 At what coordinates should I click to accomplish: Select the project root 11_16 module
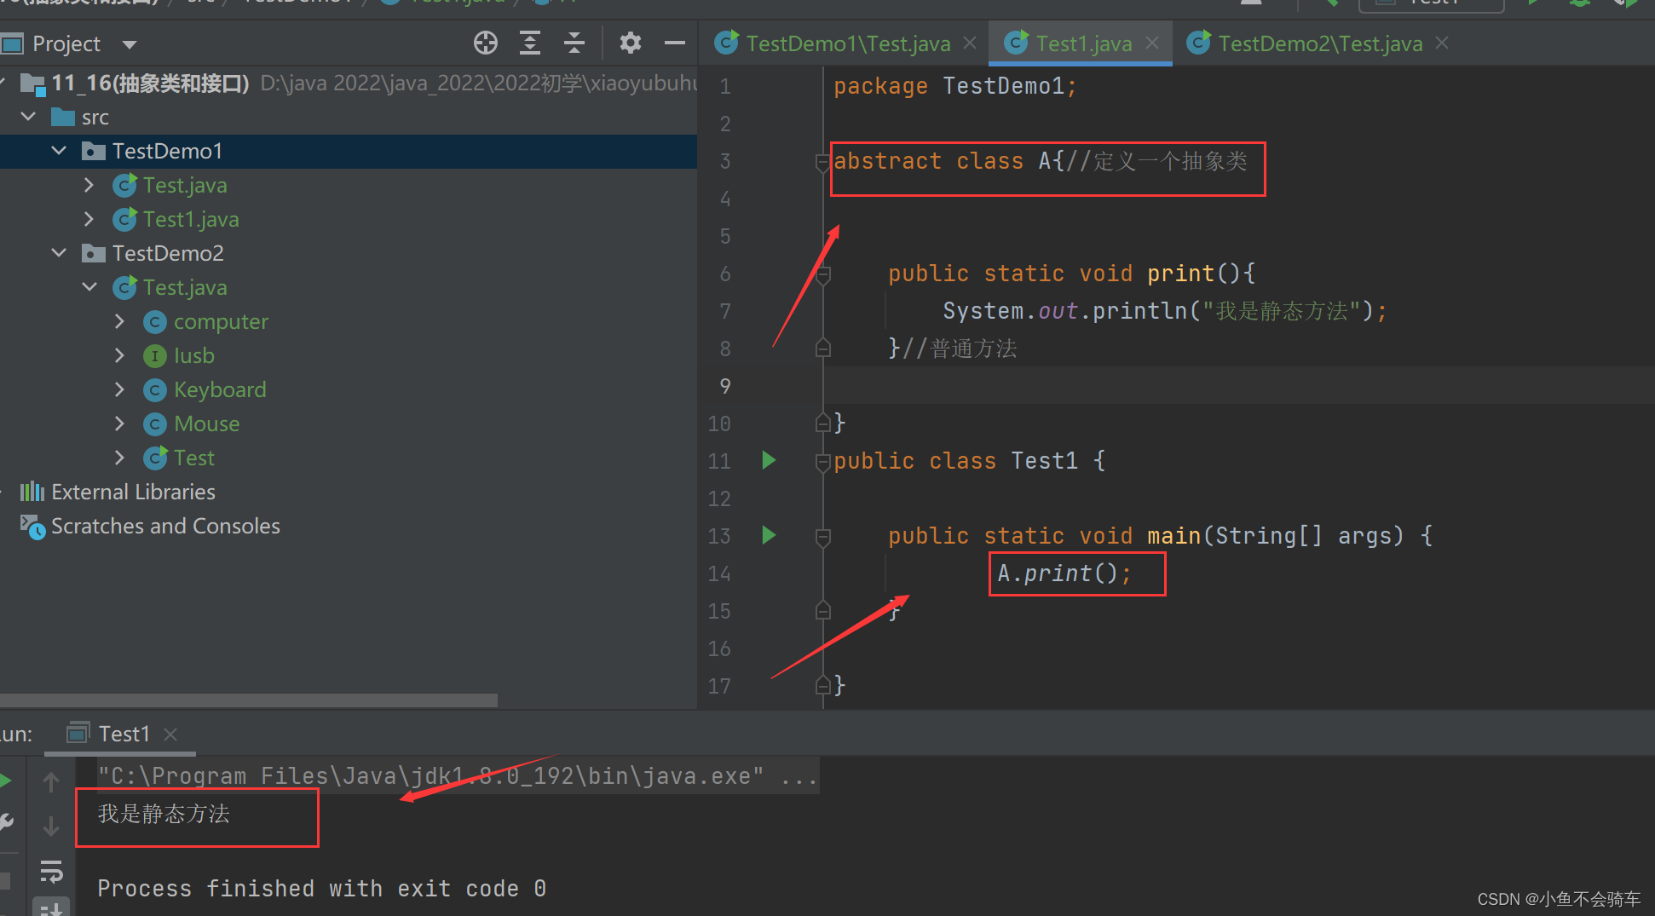pos(135,83)
